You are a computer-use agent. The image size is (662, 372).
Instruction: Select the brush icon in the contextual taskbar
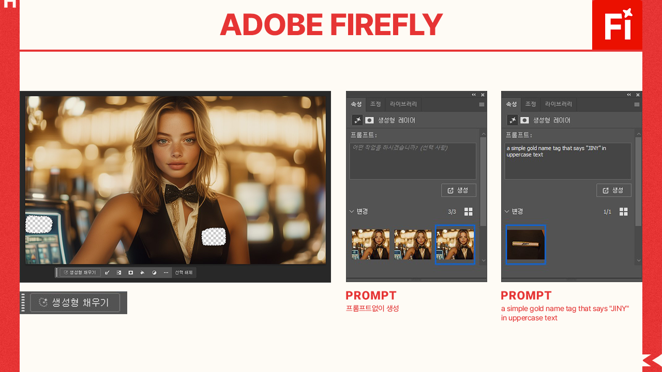pyautogui.click(x=107, y=272)
